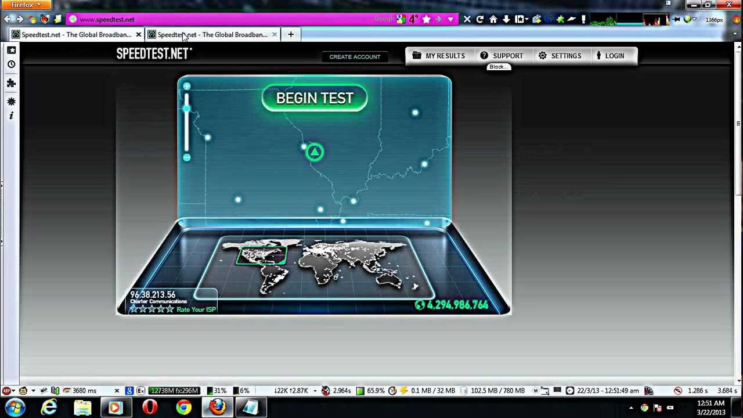
Task: Open the sidebar bookmarks star icon
Action: point(11,51)
